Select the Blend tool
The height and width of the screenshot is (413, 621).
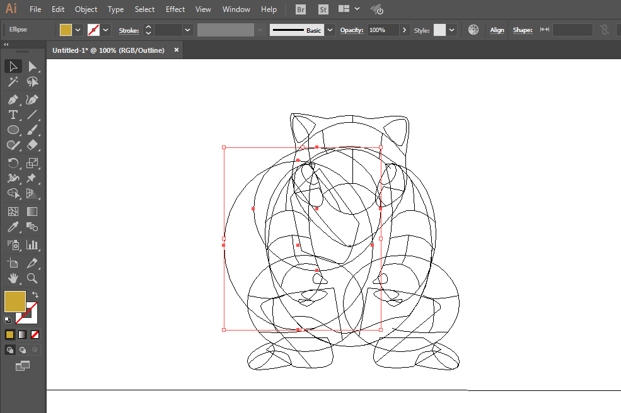(x=32, y=227)
